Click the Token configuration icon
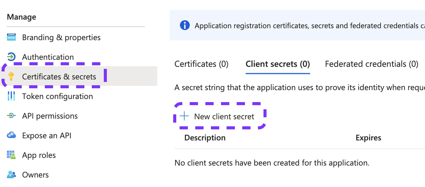Viewport: 425px width, 187px height. coord(11,96)
